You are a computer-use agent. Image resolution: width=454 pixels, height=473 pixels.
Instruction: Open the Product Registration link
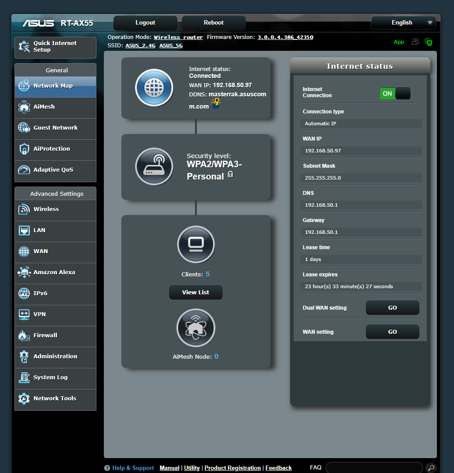233,468
